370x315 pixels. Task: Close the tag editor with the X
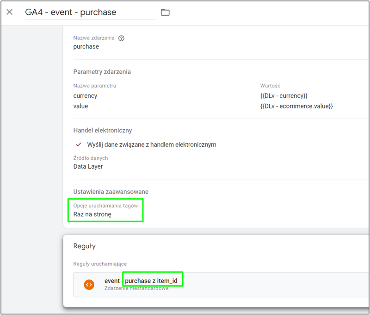[x=10, y=12]
